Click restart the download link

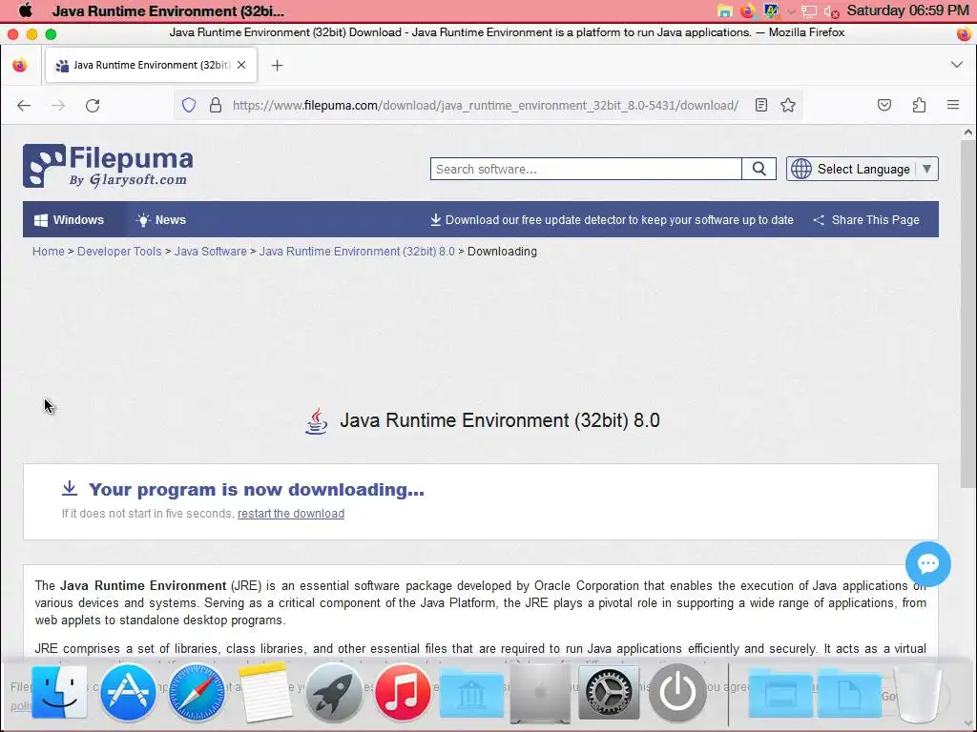(291, 514)
